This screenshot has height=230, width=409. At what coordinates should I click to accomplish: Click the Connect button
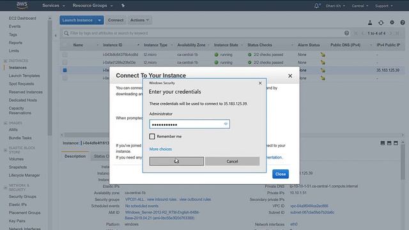pos(116,20)
